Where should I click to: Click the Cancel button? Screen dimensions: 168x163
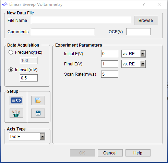coord(110,153)
